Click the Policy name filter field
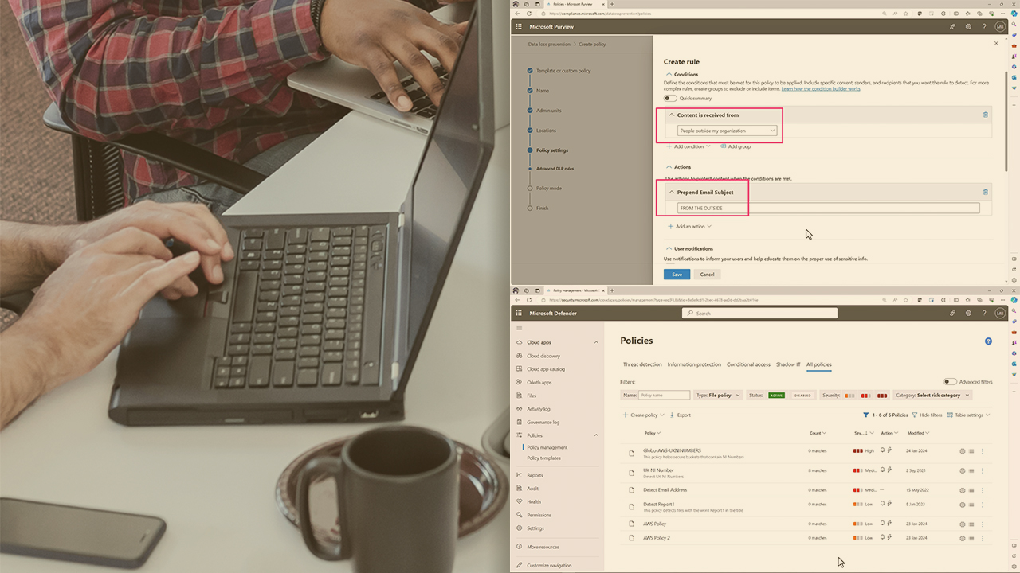 tap(664, 396)
